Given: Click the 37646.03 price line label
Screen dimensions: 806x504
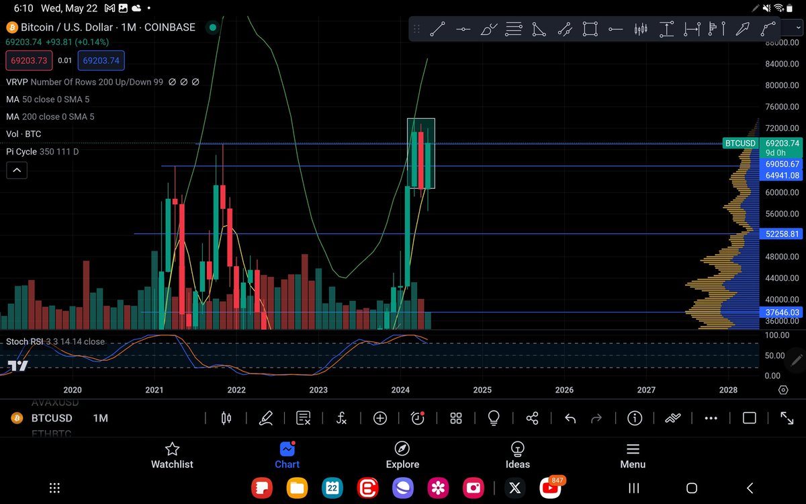Looking at the screenshot, I should pyautogui.click(x=781, y=312).
